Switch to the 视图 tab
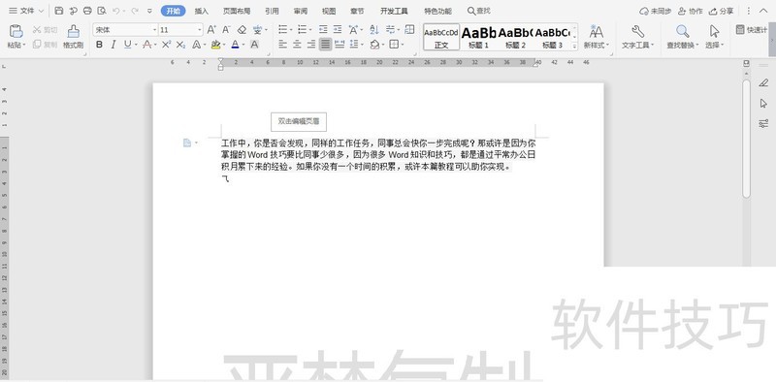The image size is (776, 382). pos(329,11)
